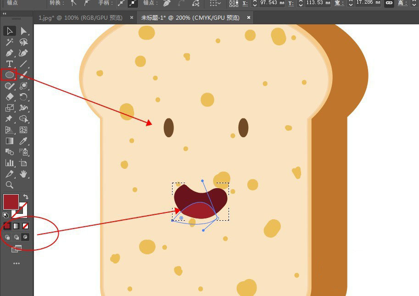
Task: Apply solid Color mode button
Action: click(x=7, y=226)
